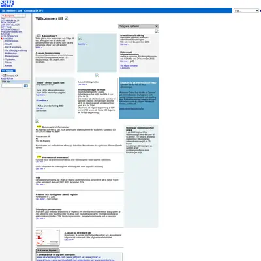Click 'Läs mer »' under Offentlighet och sekretess
261x261 pixels.
point(40,219)
